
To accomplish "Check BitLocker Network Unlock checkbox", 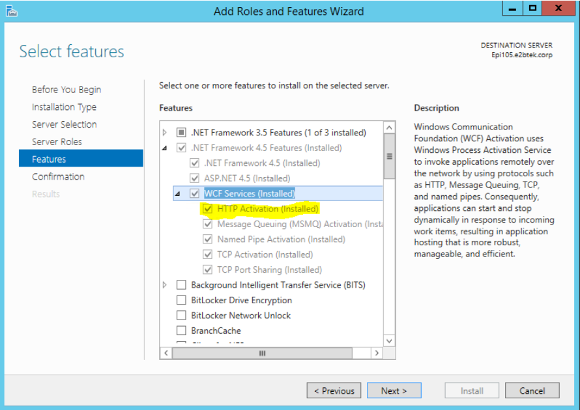I will pyautogui.click(x=181, y=316).
